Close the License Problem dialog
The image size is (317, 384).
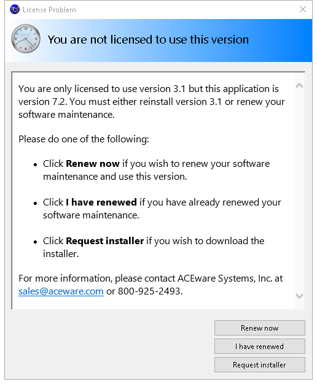click(302, 9)
